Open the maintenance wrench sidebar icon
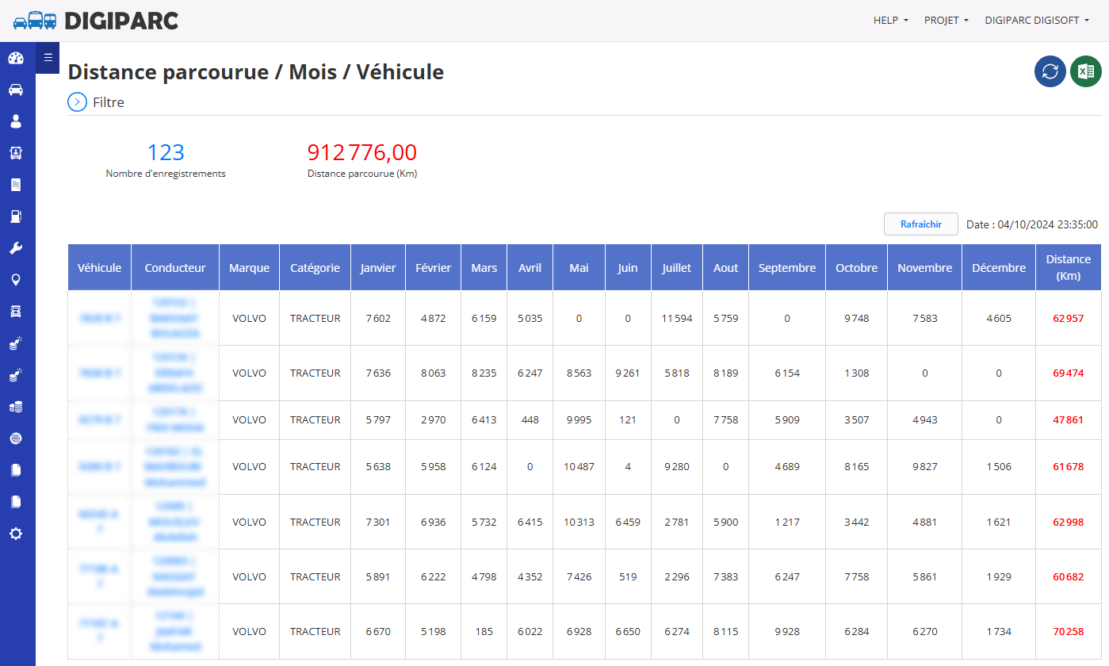The image size is (1109, 666). [16, 248]
